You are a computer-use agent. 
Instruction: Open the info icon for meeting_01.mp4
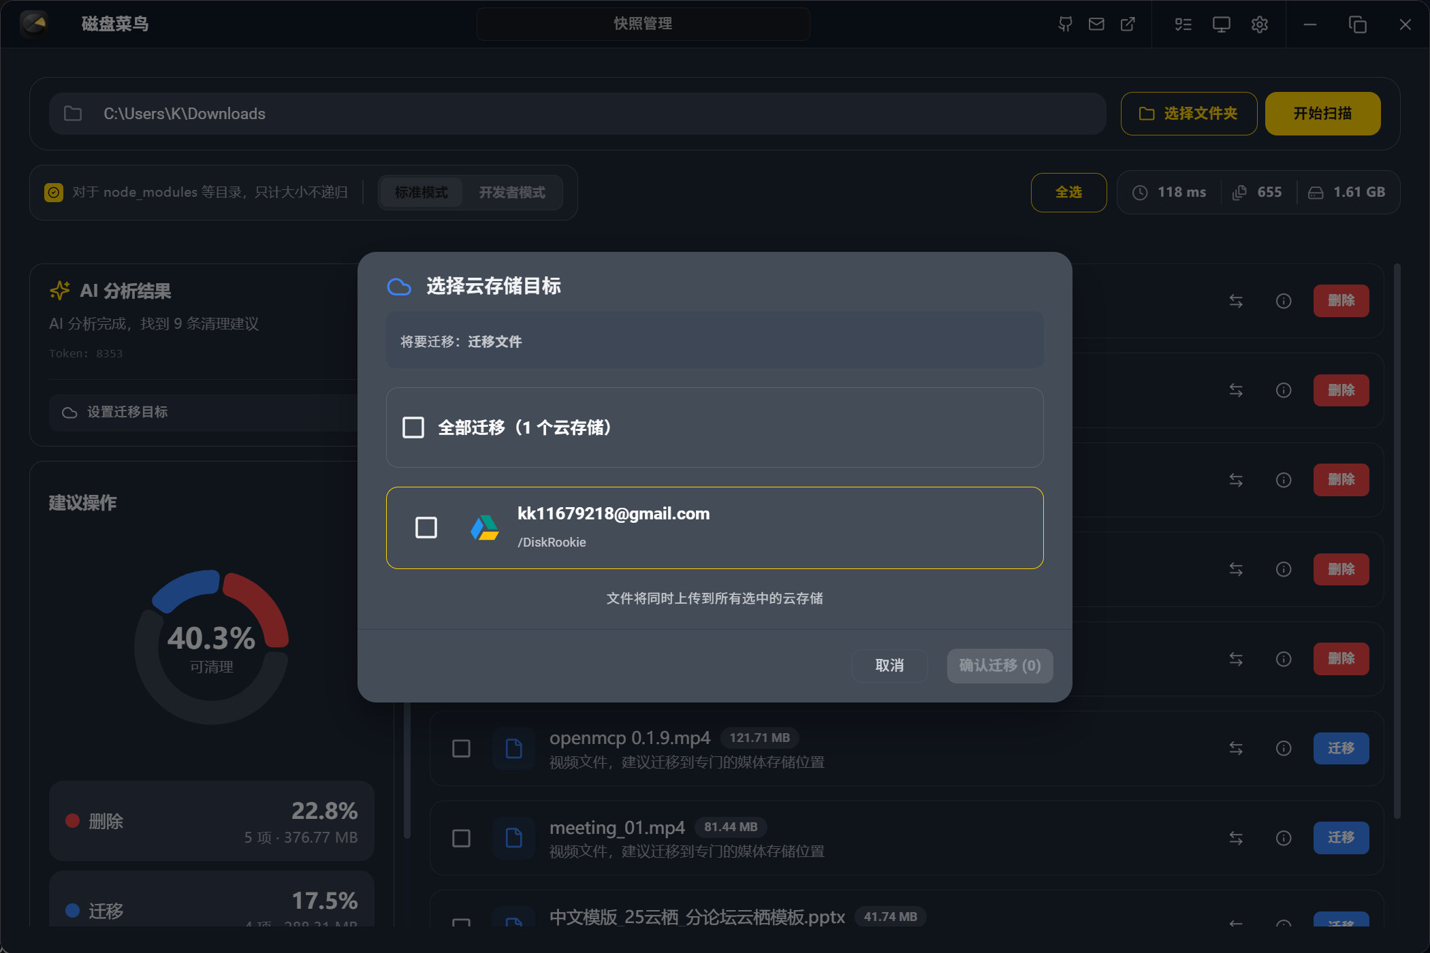(x=1284, y=838)
